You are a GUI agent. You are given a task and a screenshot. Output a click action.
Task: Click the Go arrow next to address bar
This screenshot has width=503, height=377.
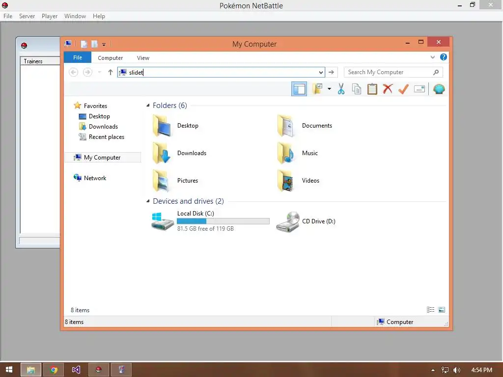[331, 72]
